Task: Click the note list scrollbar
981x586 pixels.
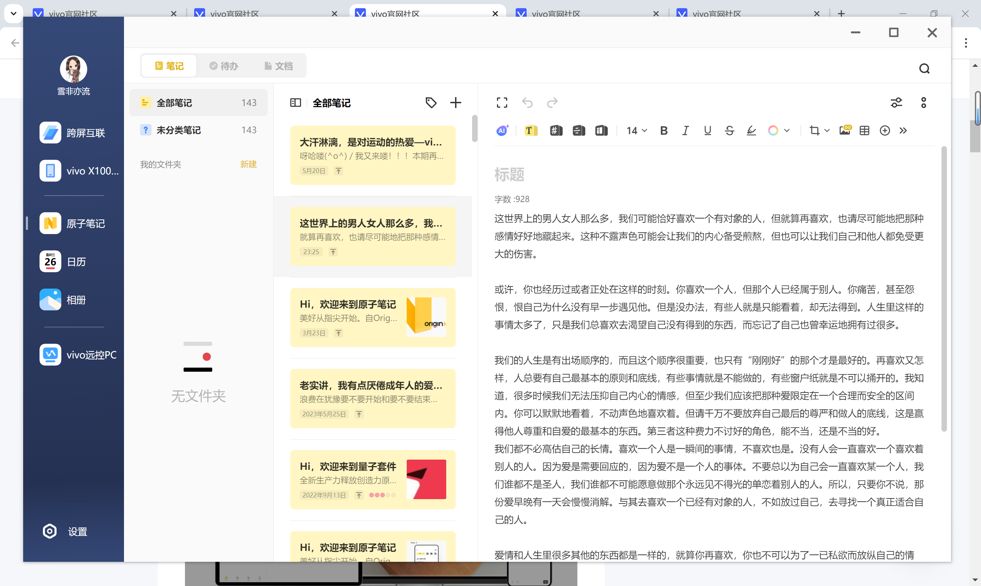Action: (x=474, y=128)
